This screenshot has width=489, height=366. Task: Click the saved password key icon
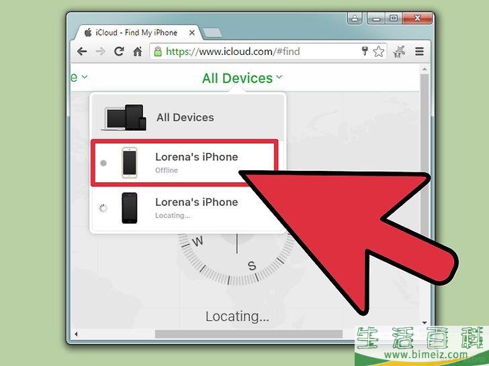point(364,51)
